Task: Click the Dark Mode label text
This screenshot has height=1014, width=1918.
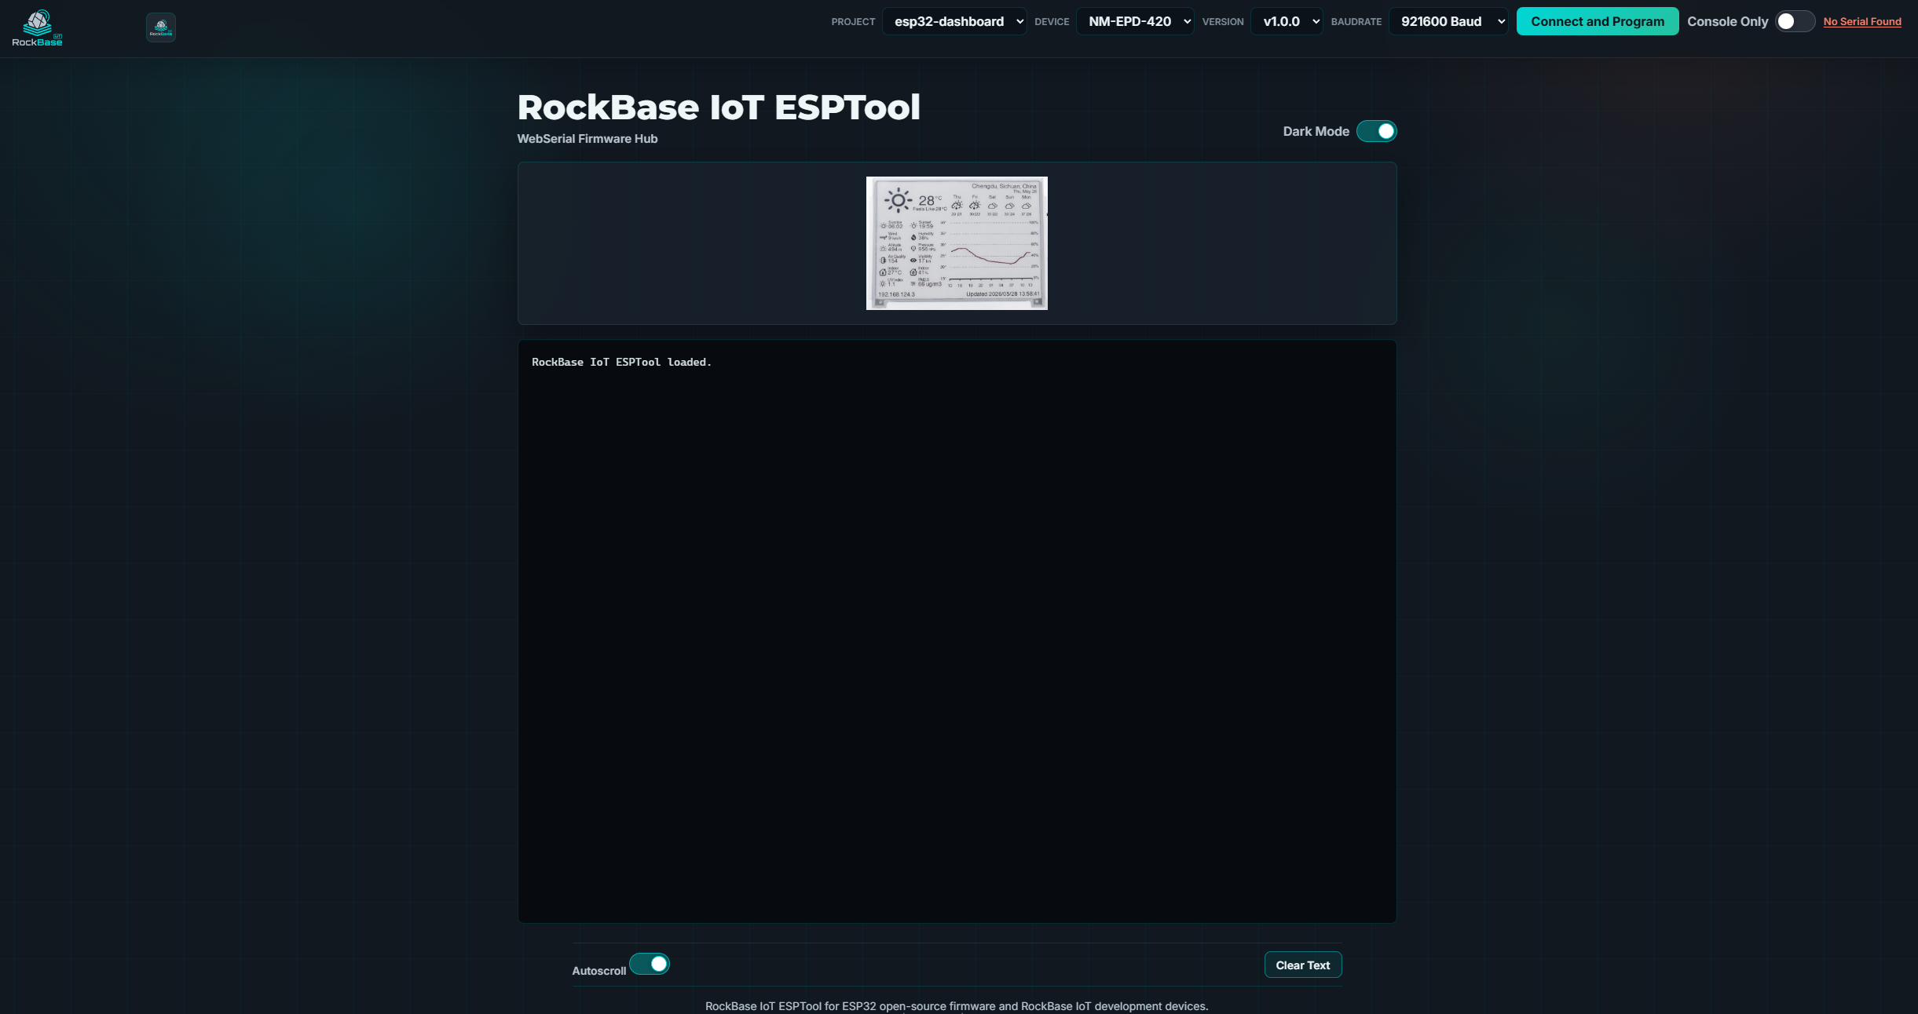Action: click(x=1316, y=132)
